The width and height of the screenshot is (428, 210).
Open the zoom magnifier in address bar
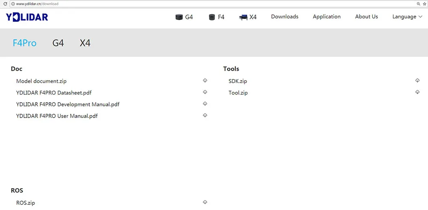[x=419, y=4]
